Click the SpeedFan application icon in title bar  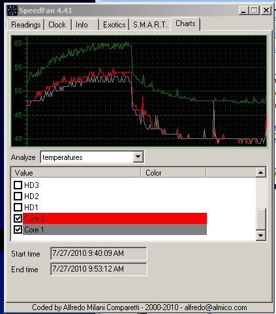pos(12,10)
